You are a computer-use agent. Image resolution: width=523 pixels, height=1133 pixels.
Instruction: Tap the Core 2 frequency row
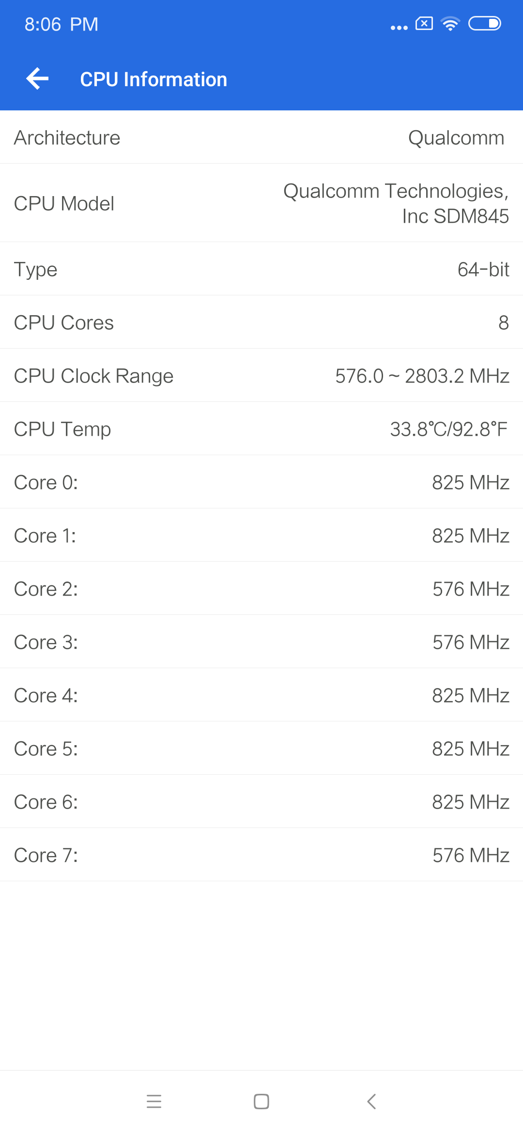coord(261,589)
